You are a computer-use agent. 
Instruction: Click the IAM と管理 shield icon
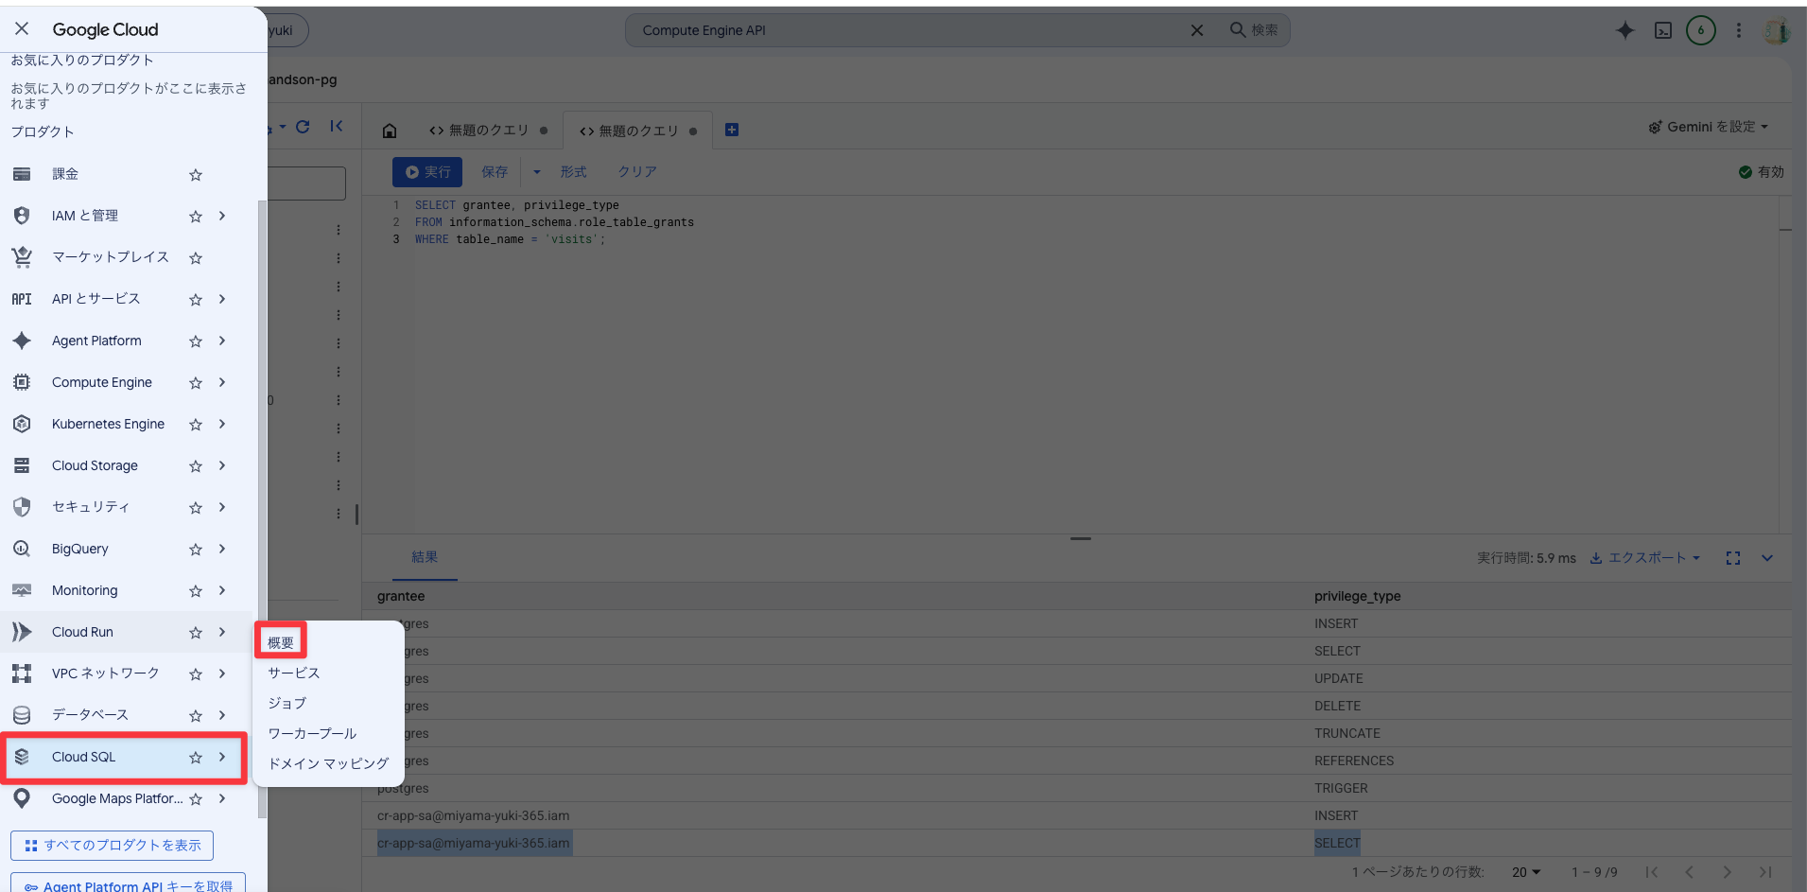[x=22, y=216]
